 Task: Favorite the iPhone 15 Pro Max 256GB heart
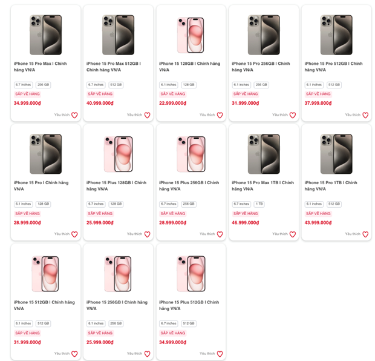[x=74, y=115]
